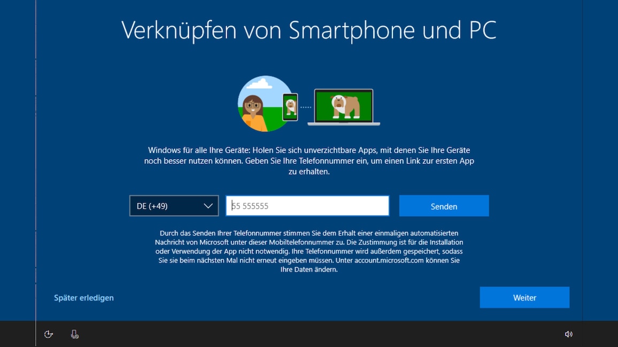This screenshot has height=347, width=618.
Task: Click the laptop with dog illustration
Action: click(x=344, y=107)
